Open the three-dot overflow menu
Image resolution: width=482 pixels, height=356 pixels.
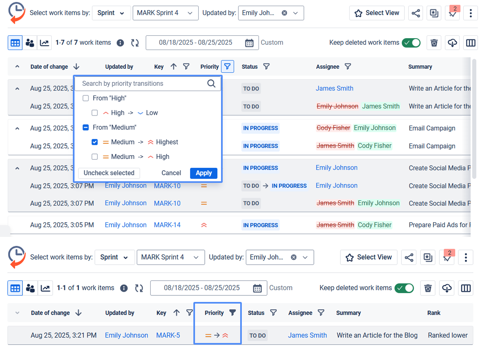(x=470, y=13)
